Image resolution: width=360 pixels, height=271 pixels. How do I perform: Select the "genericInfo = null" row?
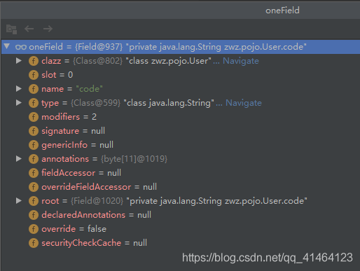click(181, 145)
